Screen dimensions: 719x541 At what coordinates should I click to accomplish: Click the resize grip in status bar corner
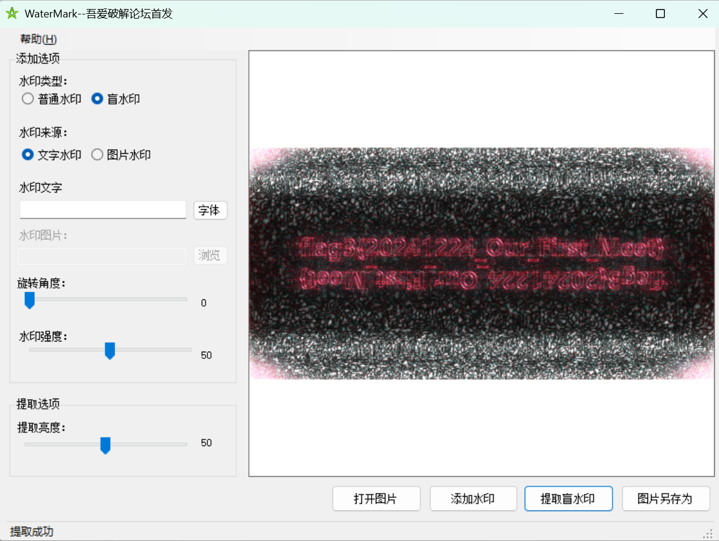pos(708,534)
